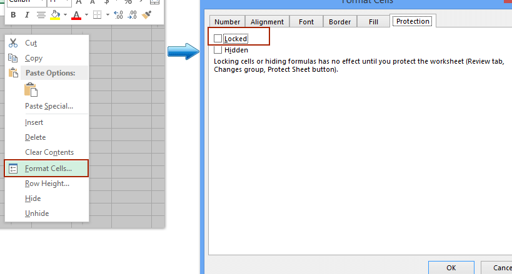Screen dimensions: 512x274
Task: Apply the red font color
Action: [76, 15]
